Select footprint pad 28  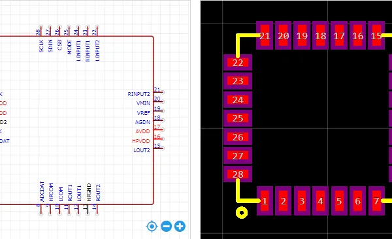coord(238,174)
